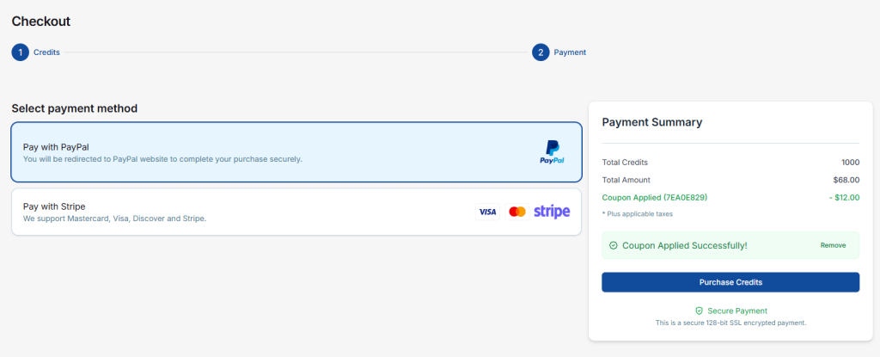Open the Payment step label
Viewport: 880px width, 357px height.
pos(570,52)
